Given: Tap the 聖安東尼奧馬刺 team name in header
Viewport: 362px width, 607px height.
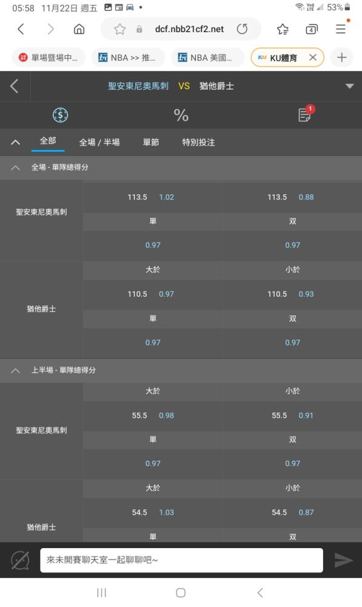Looking at the screenshot, I should point(138,86).
